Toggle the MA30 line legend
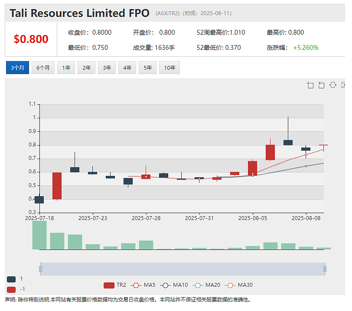The image size is (352, 311). coord(238,285)
